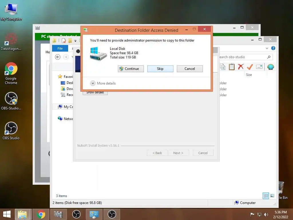Expand More details chevron
293x220 pixels.
click(93, 83)
